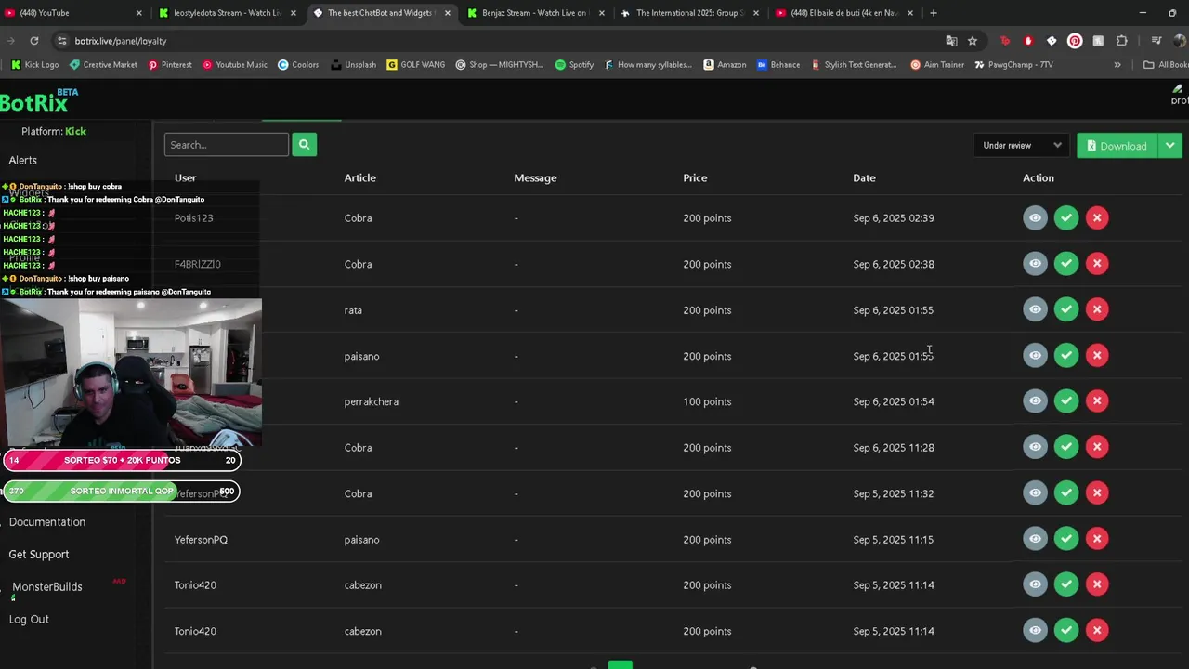This screenshot has width=1189, height=669.
Task: Click the address bar URL
Action: click(121, 41)
